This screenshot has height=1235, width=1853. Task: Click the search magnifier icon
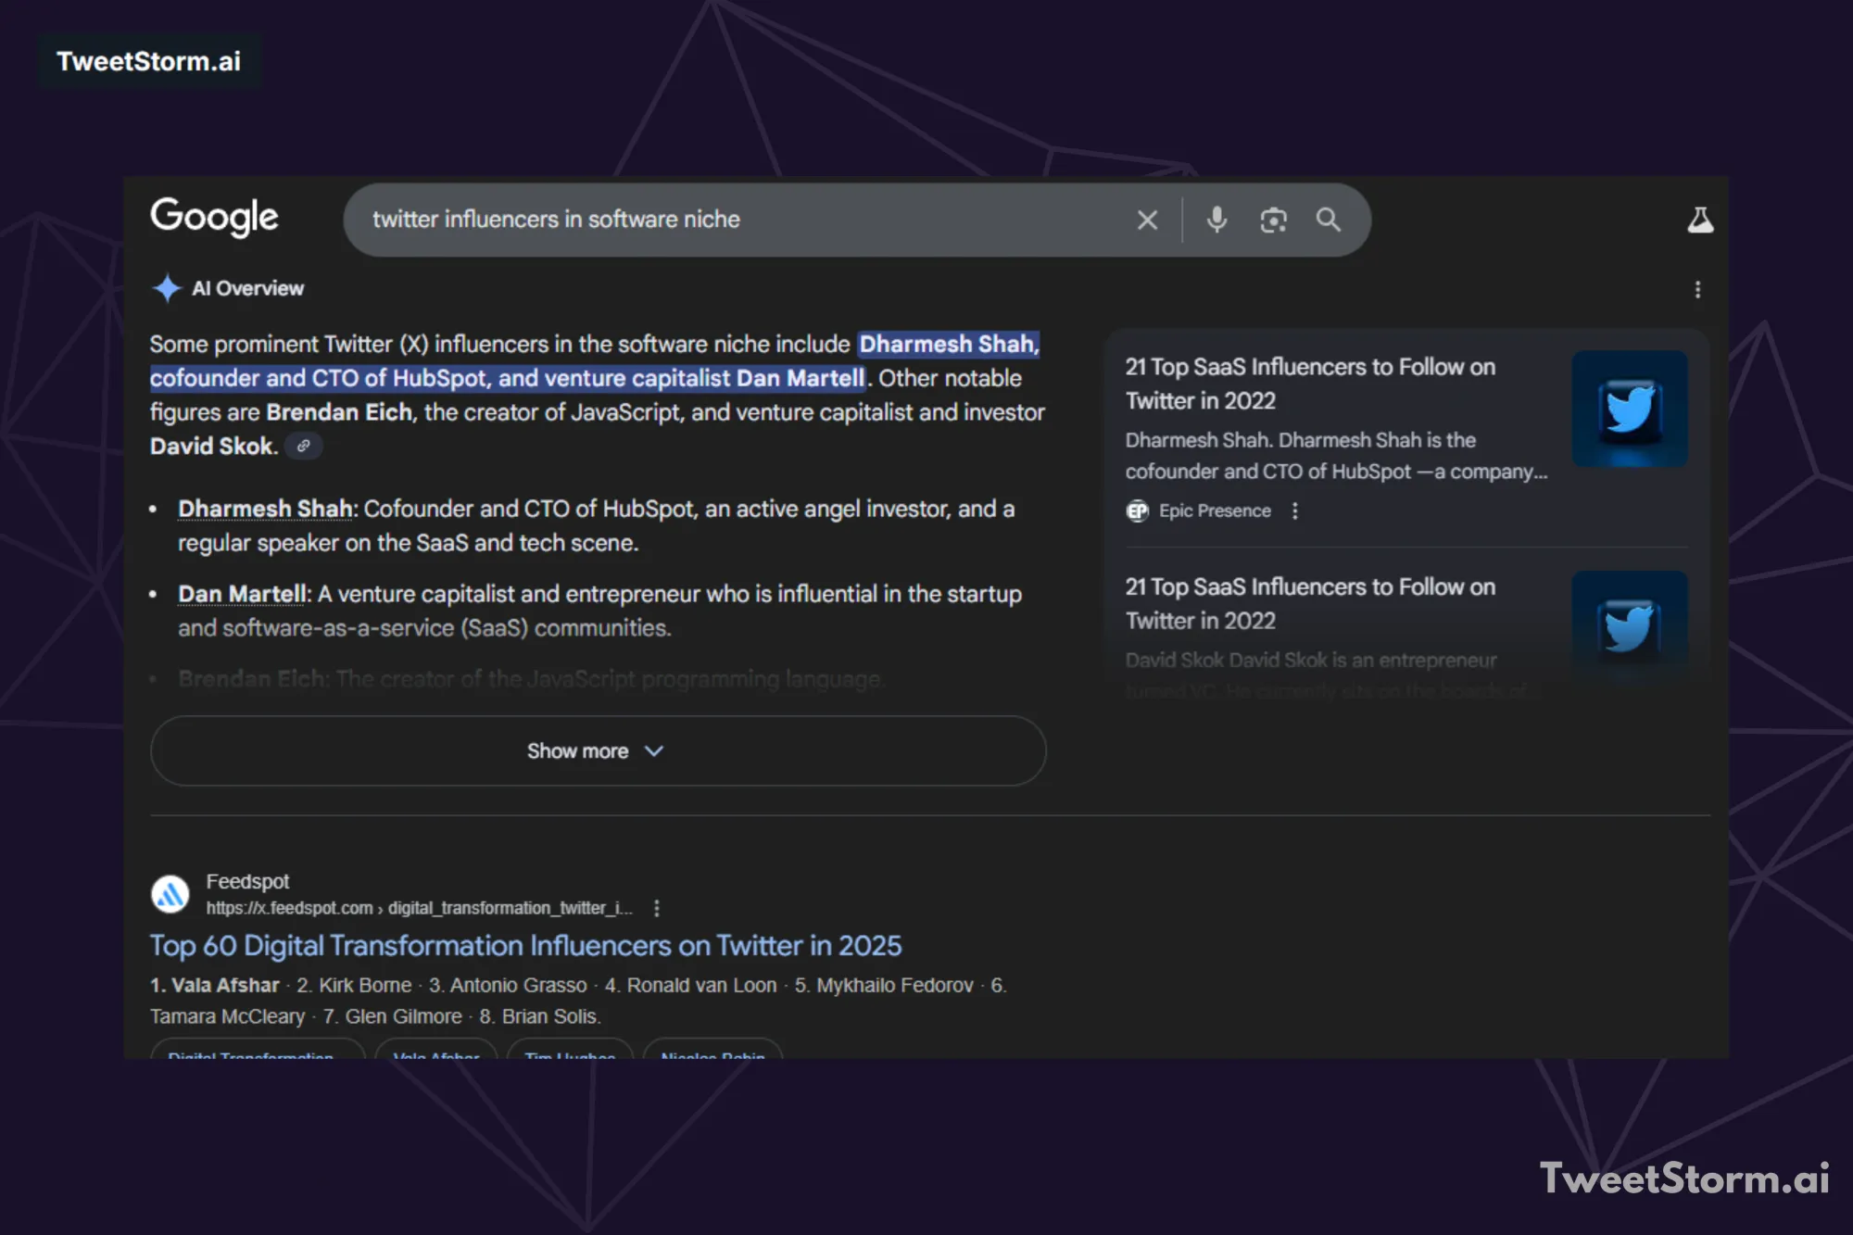1329,220
